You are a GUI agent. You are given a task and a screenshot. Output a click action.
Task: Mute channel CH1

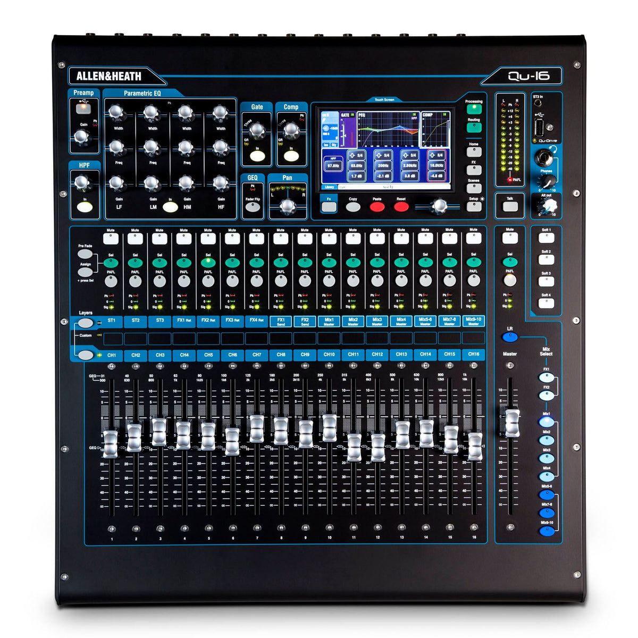111,239
